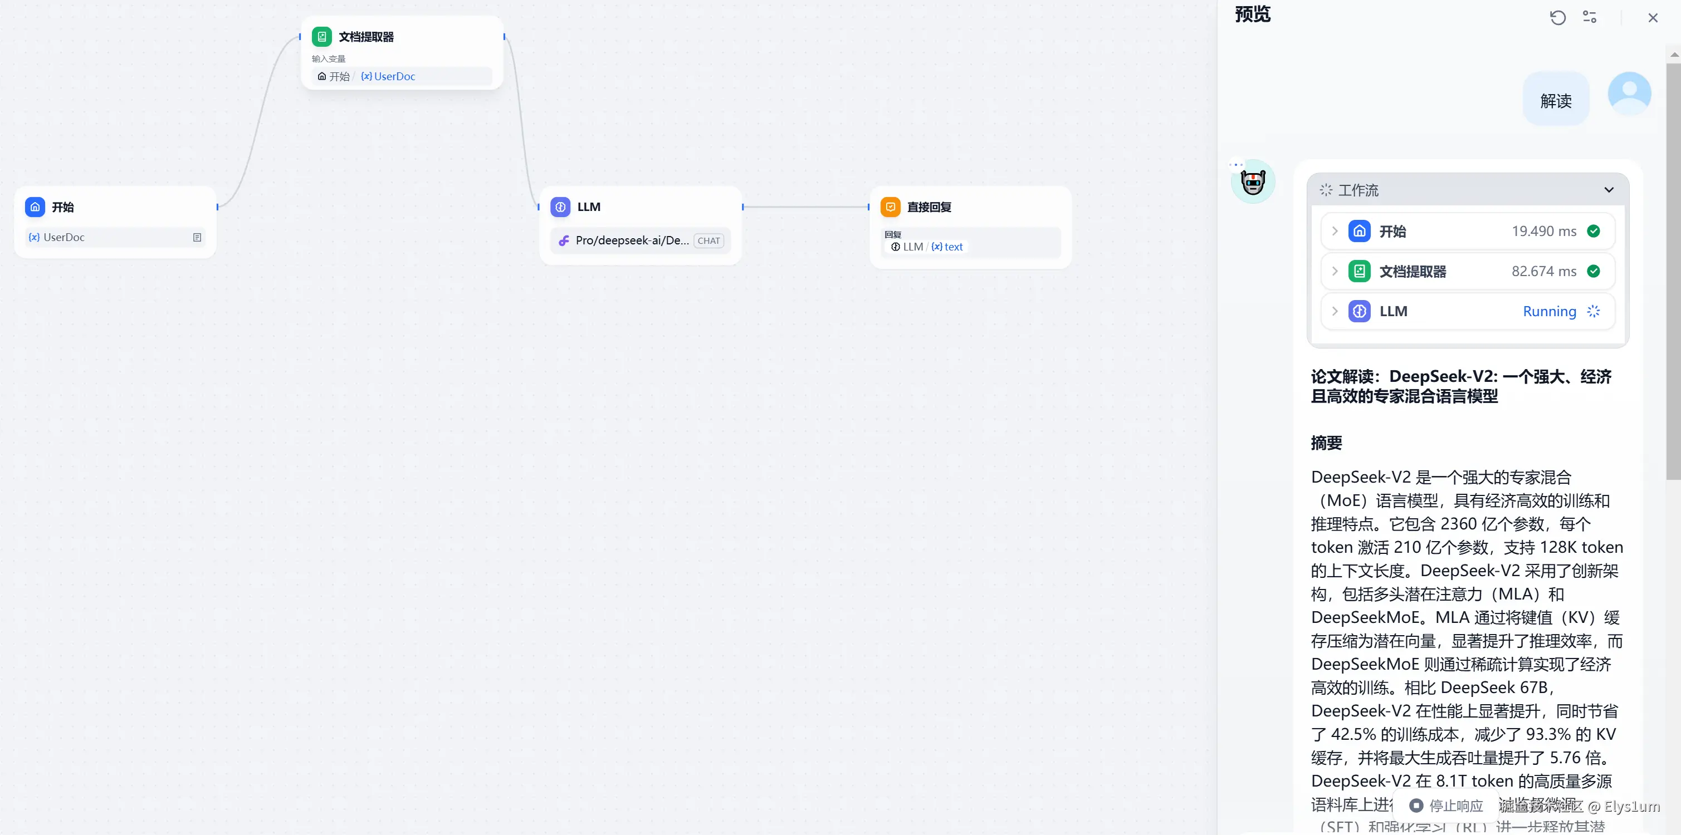Screen dimensions: 1681x835
Task: Click the deepseek model logo in LLM node
Action: click(x=564, y=240)
